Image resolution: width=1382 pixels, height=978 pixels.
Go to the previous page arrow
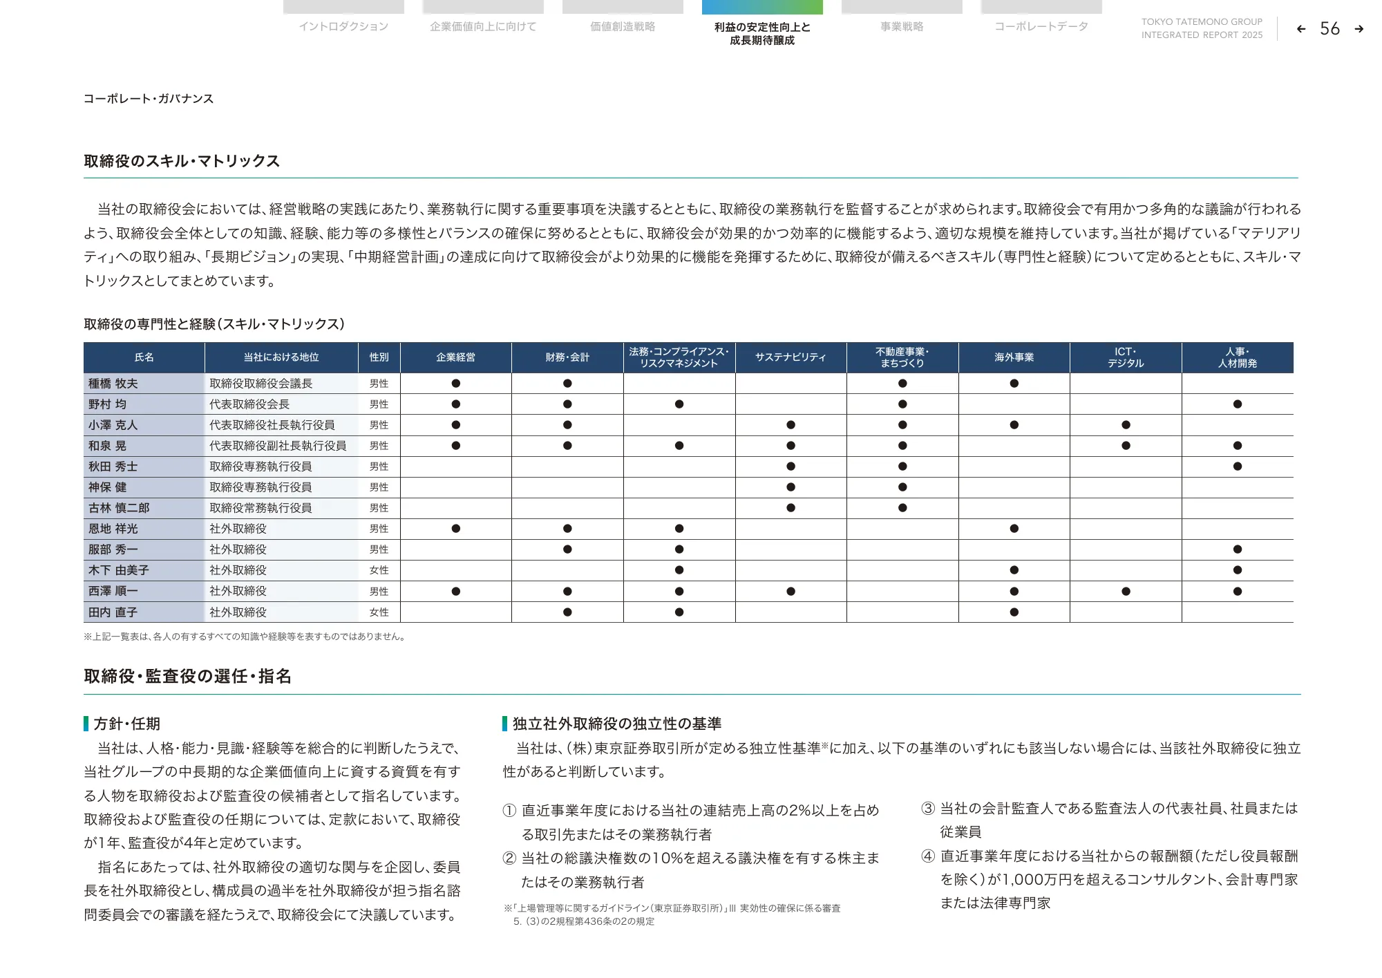(x=1301, y=29)
